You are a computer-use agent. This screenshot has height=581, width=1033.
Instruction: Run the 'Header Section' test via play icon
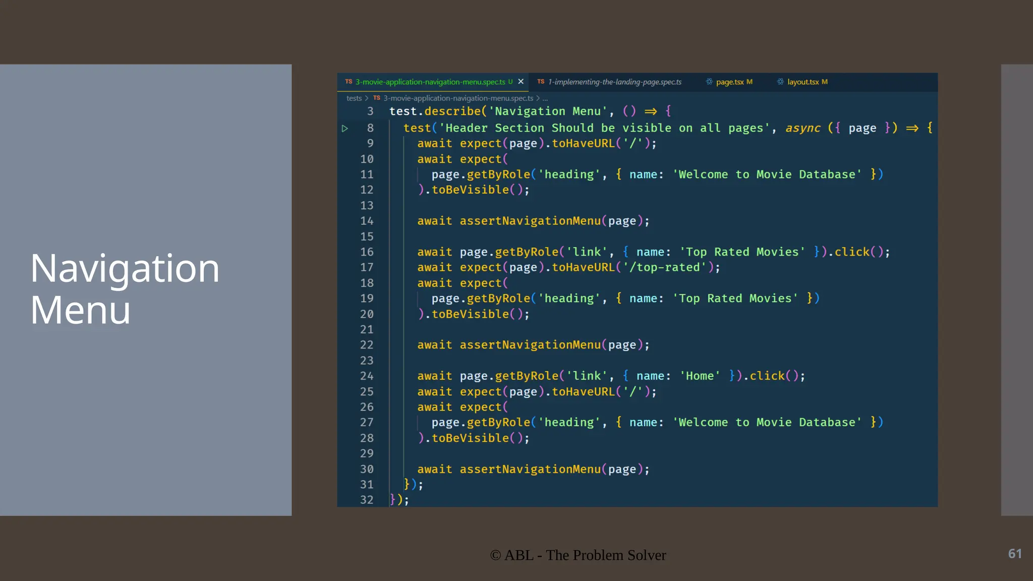point(345,129)
